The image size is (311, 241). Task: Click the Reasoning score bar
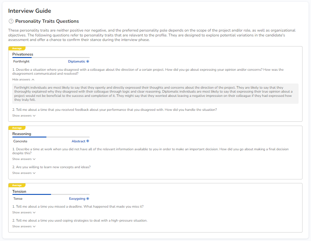tap(51, 137)
